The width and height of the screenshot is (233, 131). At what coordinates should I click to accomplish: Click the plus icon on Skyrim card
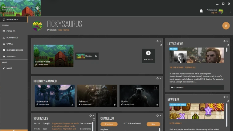pyautogui.click(x=156, y=88)
